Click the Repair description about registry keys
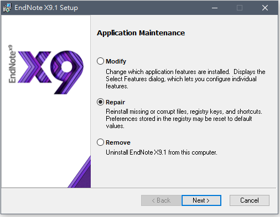Viewport: 280px width, 217px height. [x=184, y=119]
